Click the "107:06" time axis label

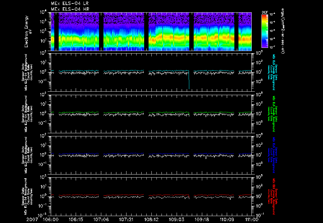pyautogui.click(x=101, y=220)
